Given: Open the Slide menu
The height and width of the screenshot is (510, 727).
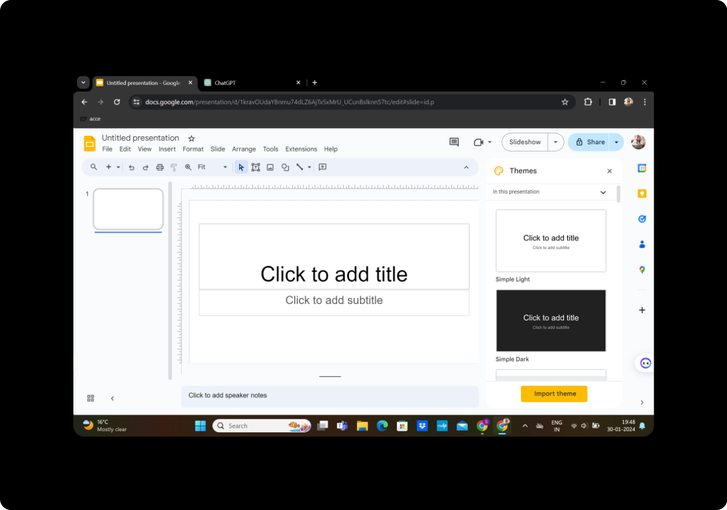Looking at the screenshot, I should click(x=218, y=149).
